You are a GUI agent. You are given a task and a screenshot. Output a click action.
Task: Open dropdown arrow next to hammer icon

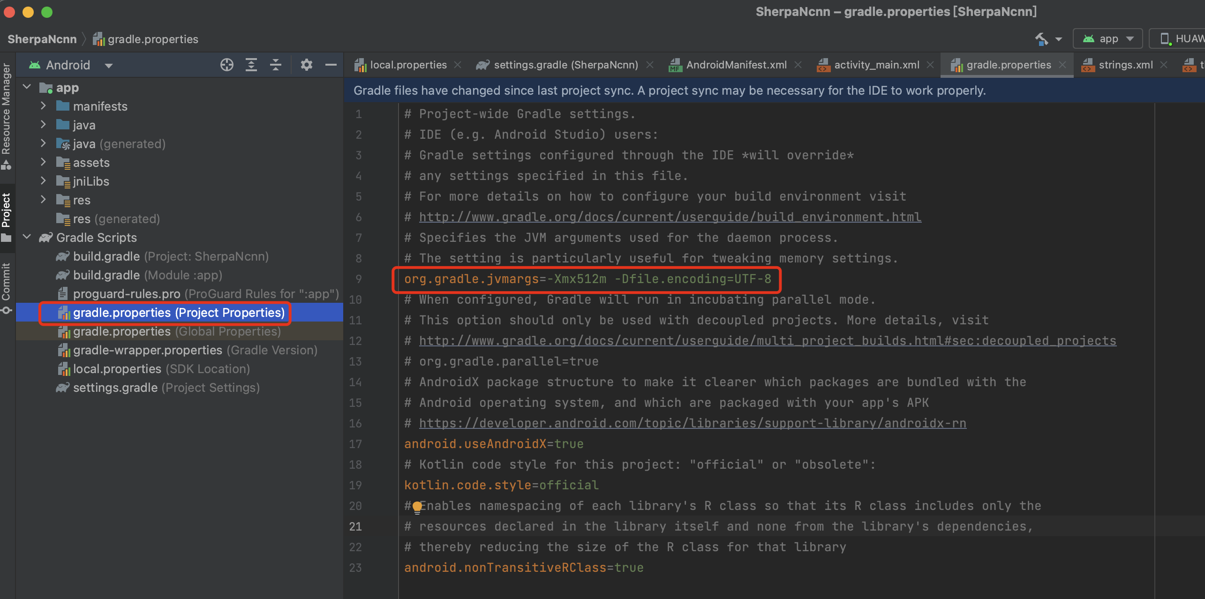click(1059, 39)
